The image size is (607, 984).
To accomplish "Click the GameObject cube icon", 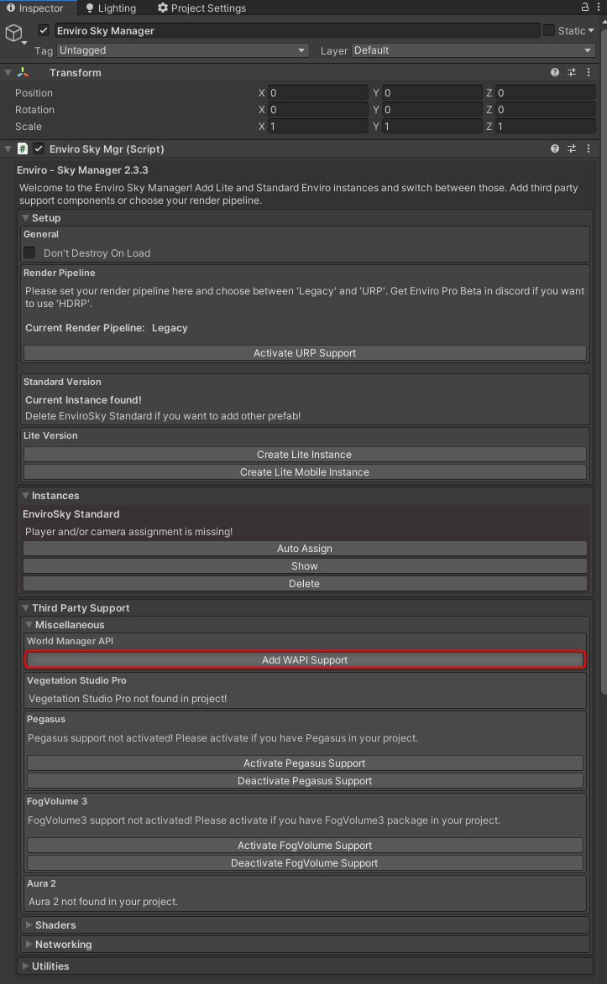I will tap(13, 33).
